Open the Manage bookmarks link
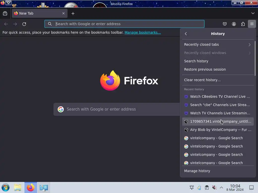 (143, 32)
